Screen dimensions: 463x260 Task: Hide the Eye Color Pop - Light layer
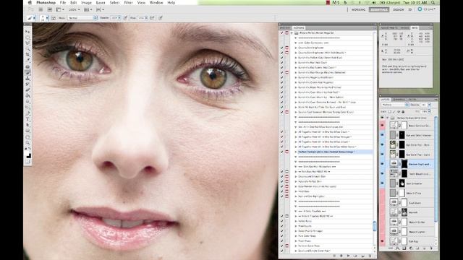click(383, 155)
